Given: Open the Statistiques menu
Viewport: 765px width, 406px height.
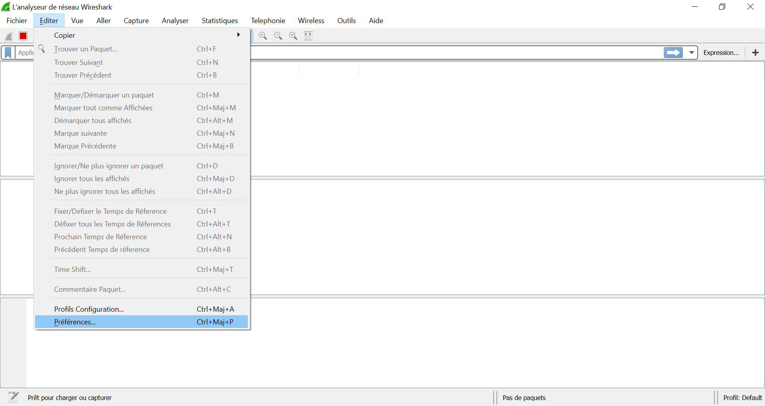Looking at the screenshot, I should point(220,21).
